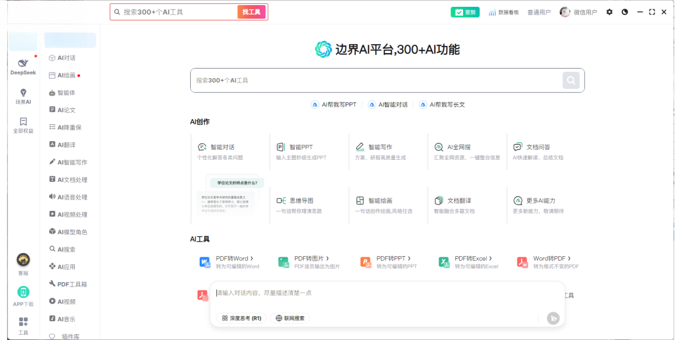Open AI应用 category
This screenshot has height=340, width=681.
point(62,267)
